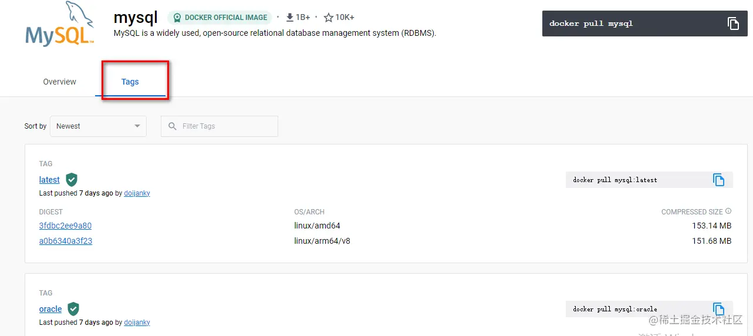Open digest a0b6340a3f23 link
Viewport: 753px width, 336px height.
pyautogui.click(x=66, y=241)
